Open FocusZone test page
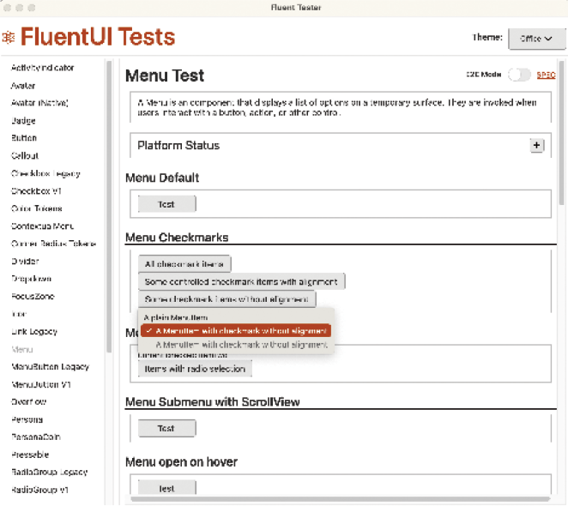568x506 pixels. coord(33,296)
